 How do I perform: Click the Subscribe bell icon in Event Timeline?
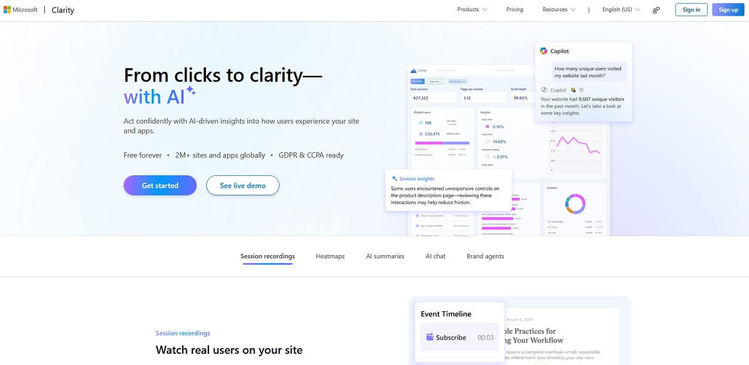tap(429, 337)
